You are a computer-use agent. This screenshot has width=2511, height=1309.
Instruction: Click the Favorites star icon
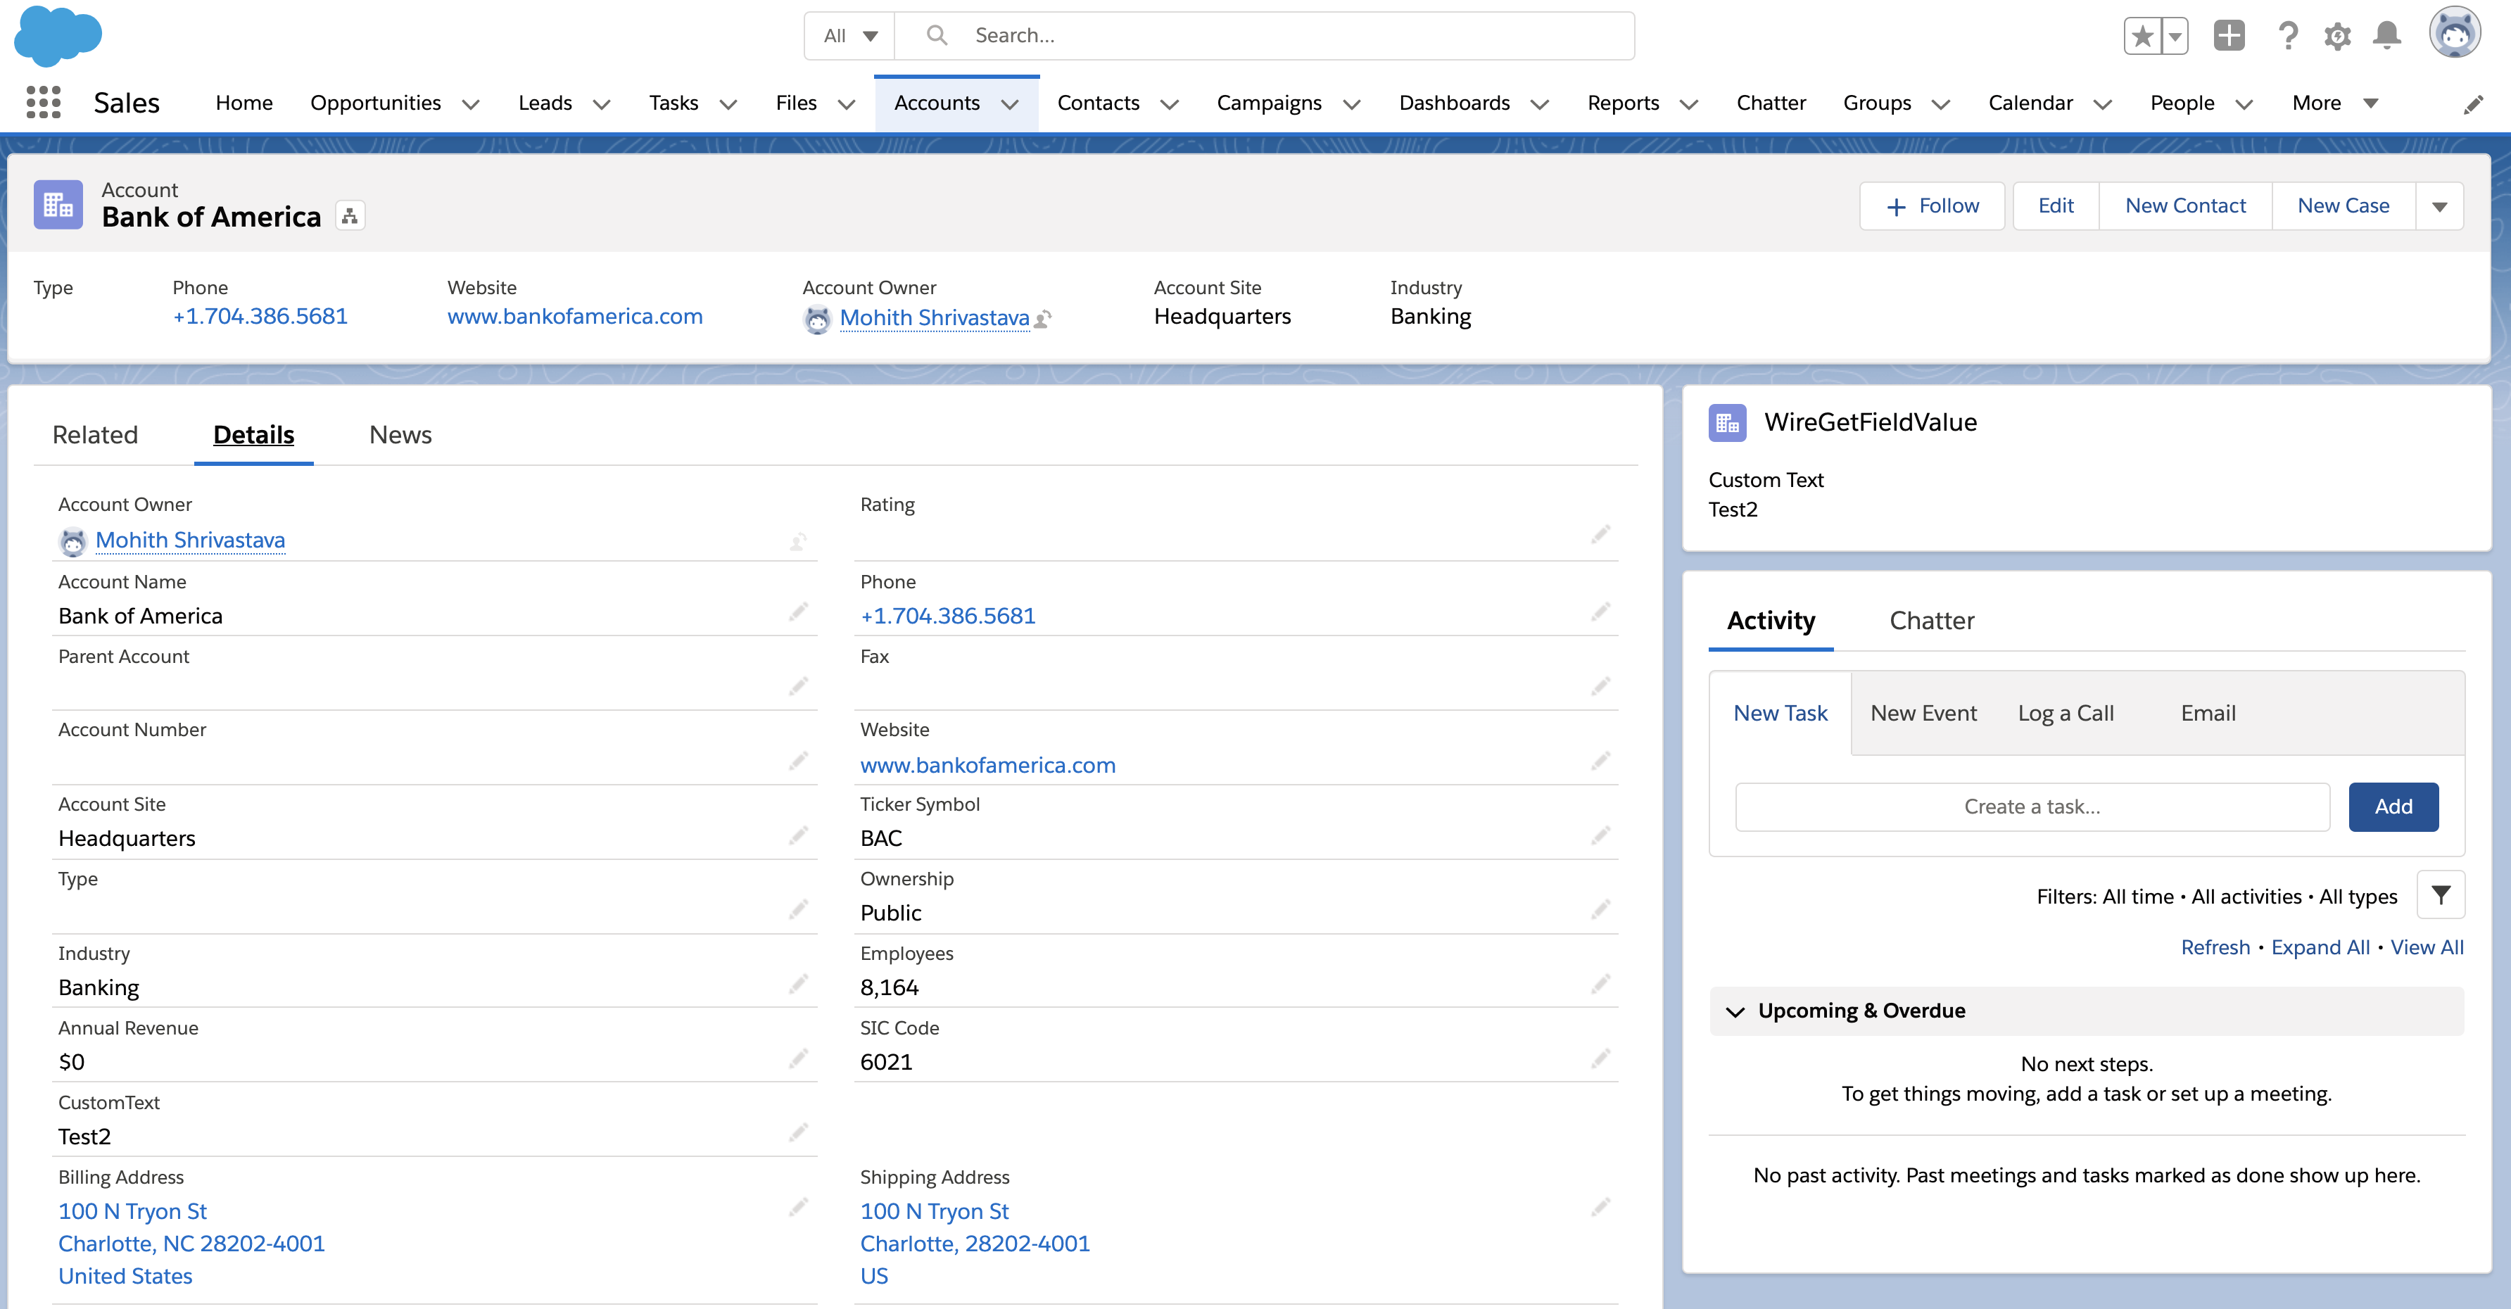point(2142,36)
